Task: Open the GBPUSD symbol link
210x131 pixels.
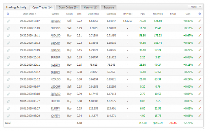Action: click(55, 50)
